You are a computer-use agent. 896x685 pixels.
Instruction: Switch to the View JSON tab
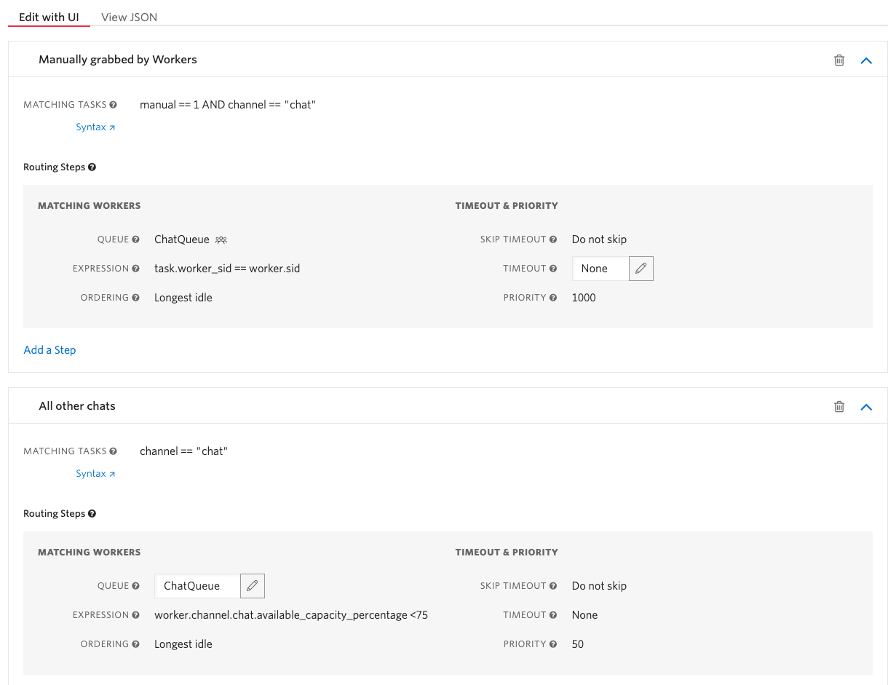point(129,17)
